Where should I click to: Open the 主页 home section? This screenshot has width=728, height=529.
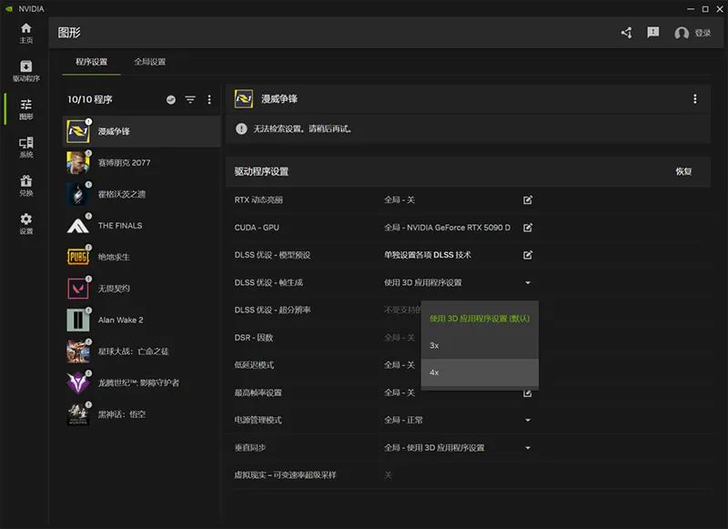[26, 33]
